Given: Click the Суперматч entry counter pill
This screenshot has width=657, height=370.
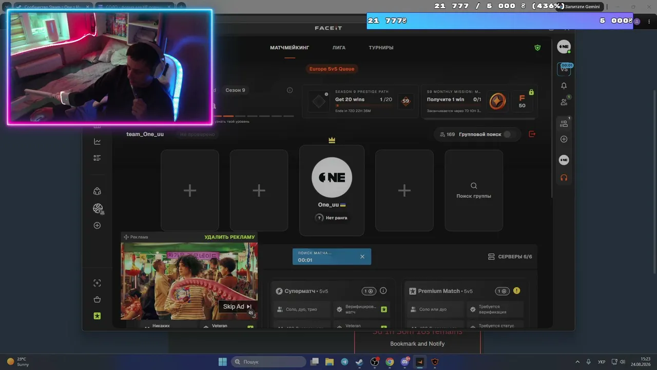Looking at the screenshot, I should tap(369, 291).
